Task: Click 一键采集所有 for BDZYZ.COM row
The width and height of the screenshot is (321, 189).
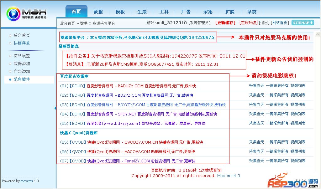Action: pyautogui.click(x=277, y=95)
